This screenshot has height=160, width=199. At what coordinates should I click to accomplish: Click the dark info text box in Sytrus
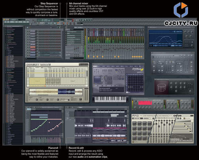(x=112, y=90)
